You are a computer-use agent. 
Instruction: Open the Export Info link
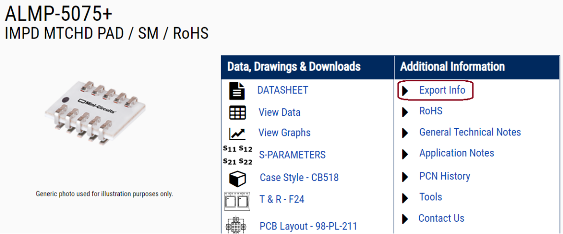click(442, 90)
